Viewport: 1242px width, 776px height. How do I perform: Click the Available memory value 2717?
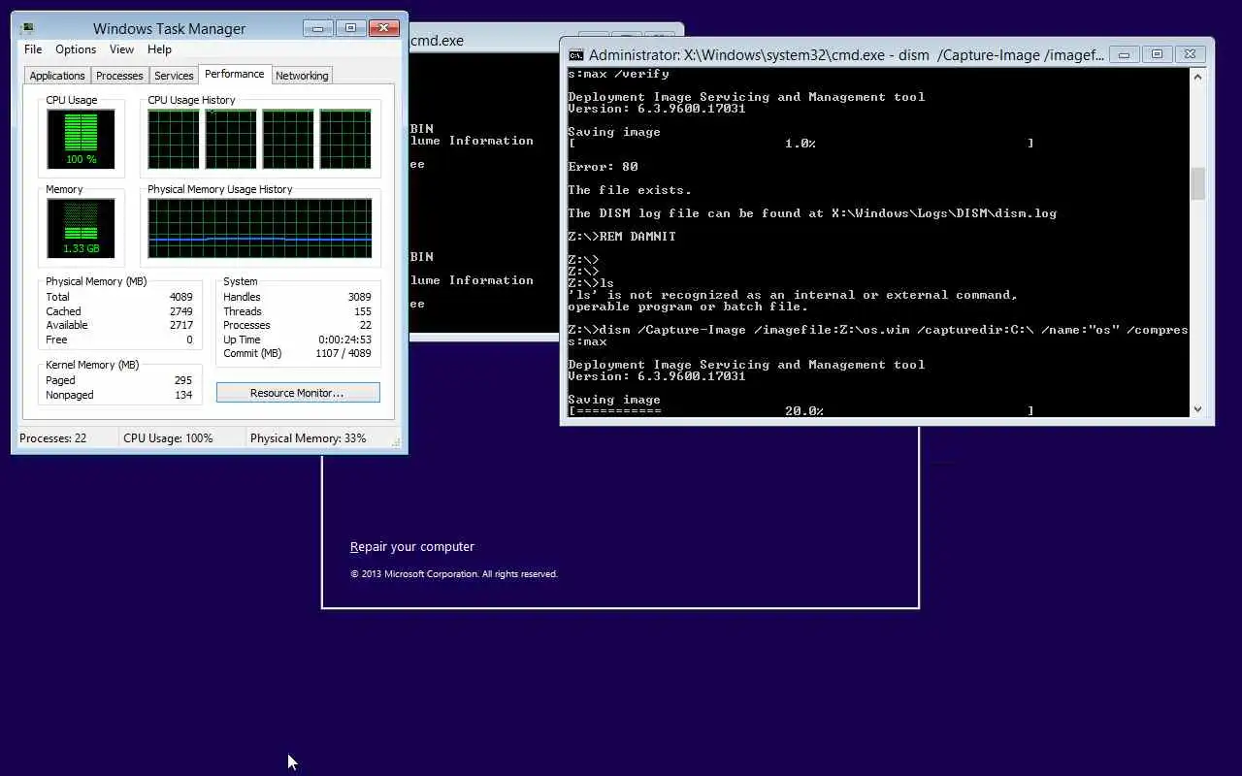(180, 325)
